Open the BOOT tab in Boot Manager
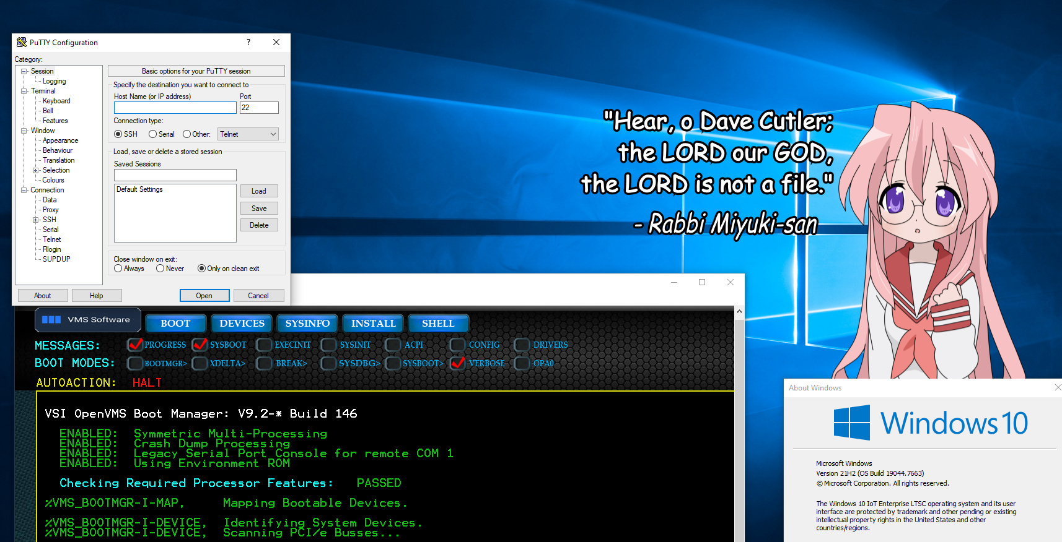This screenshot has width=1062, height=542. 176,323
